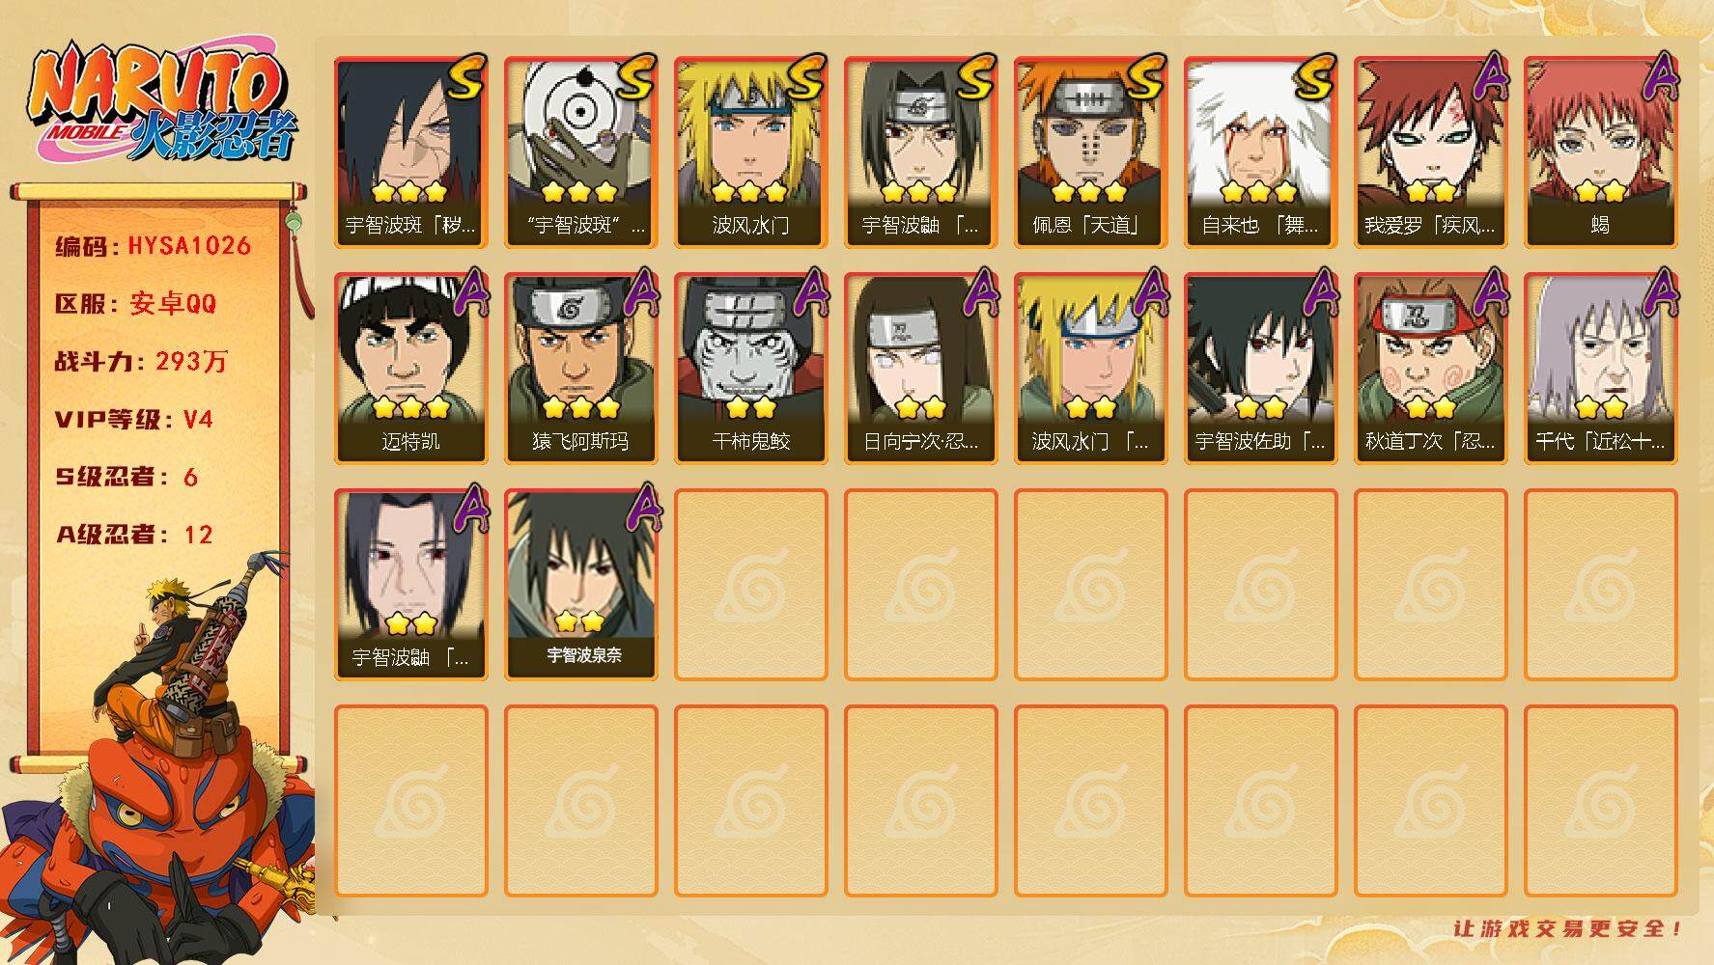Click the 自来也 S-rank ninja card
Image resolution: width=1714 pixels, height=965 pixels.
[x=1260, y=152]
